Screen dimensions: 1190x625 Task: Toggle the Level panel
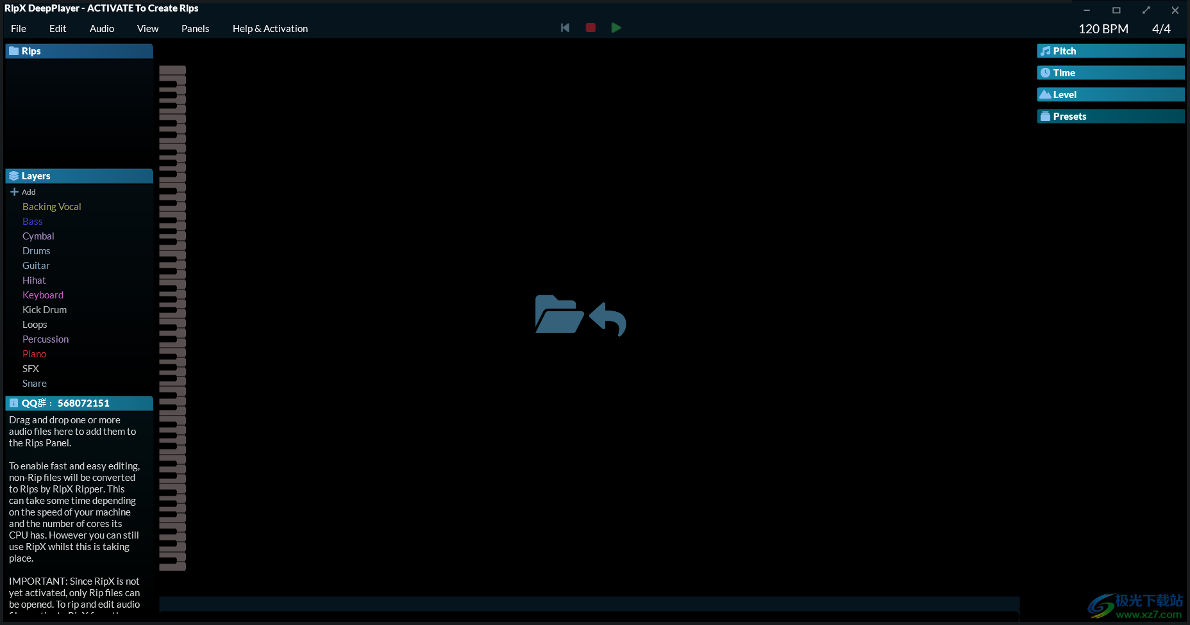coord(1110,94)
